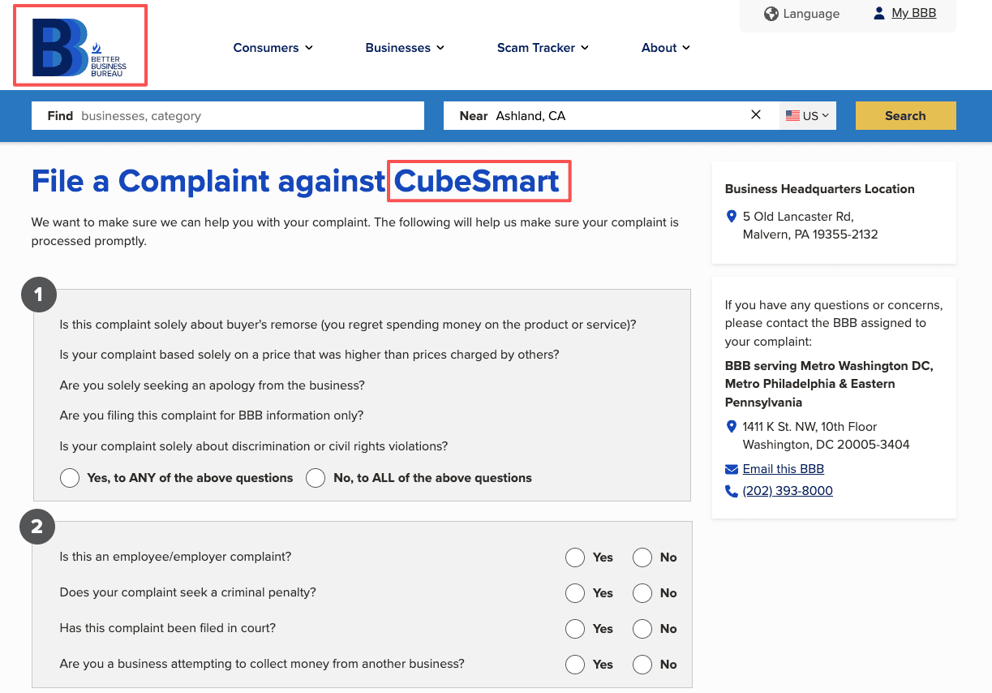Click the phone icon next to (202) 393-8000
992x693 pixels.
pos(731,491)
